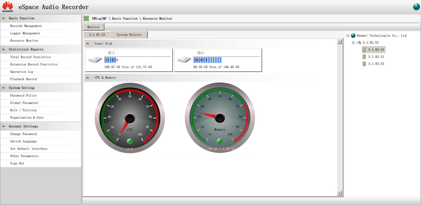Screen dimensions: 421x205
Task: Click the Huawei Technologies globe tree icon
Action: click(x=353, y=36)
